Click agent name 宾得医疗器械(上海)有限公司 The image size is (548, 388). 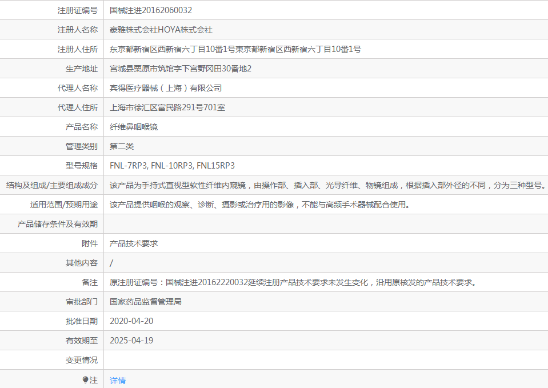166,88
